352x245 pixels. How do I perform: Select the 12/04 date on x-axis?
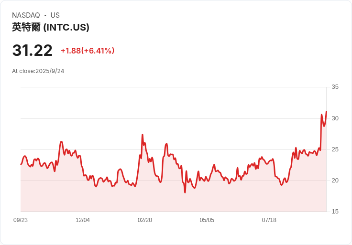[83, 220]
